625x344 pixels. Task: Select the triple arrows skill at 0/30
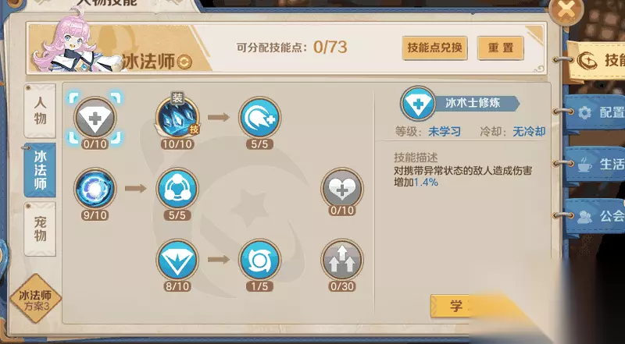tap(342, 260)
